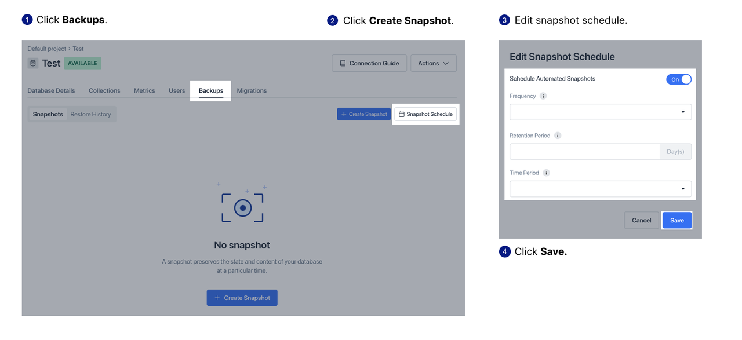Viewport: 742px width, 340px height.
Task: Click the Frequency info icon
Action: (x=543, y=96)
